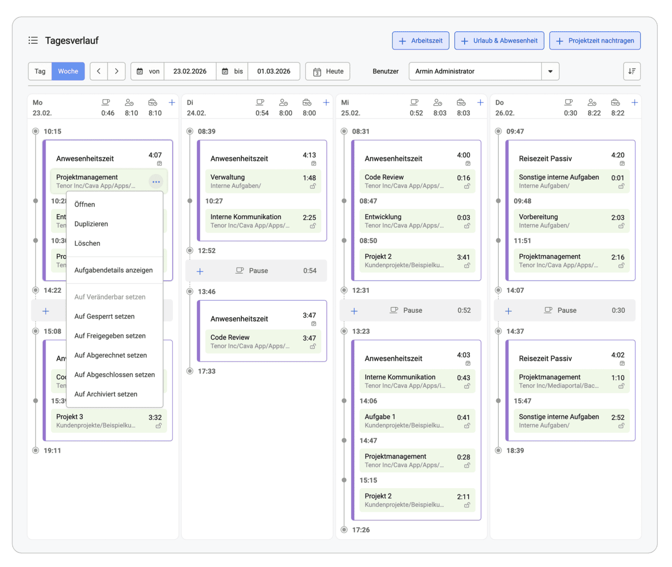Click the end date field 01.03.2026
Image resolution: width=672 pixels, height=567 pixels.
(x=274, y=71)
